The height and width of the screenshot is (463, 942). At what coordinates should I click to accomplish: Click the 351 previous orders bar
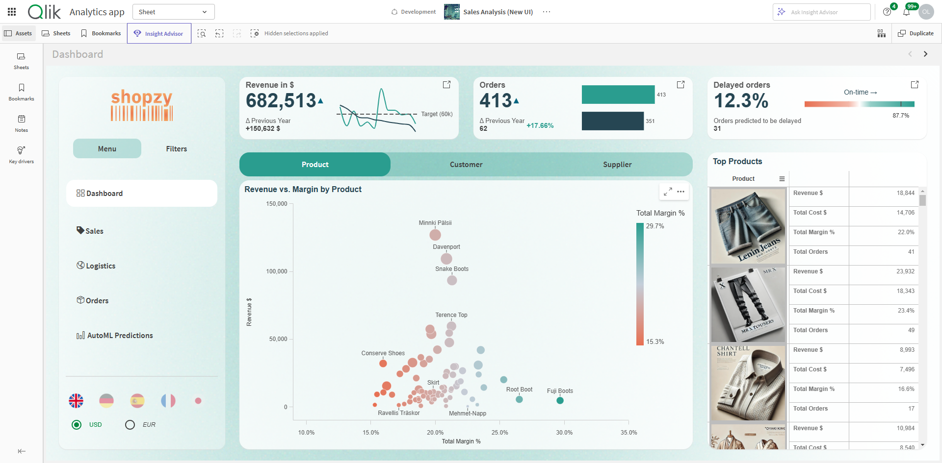(613, 121)
